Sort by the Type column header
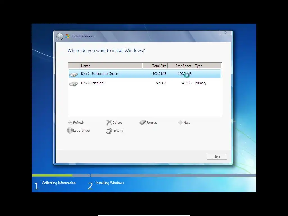The image size is (288, 216). [207, 66]
